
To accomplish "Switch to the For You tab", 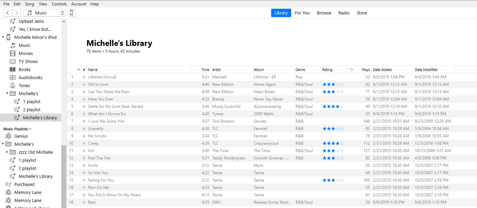I will pyautogui.click(x=302, y=13).
